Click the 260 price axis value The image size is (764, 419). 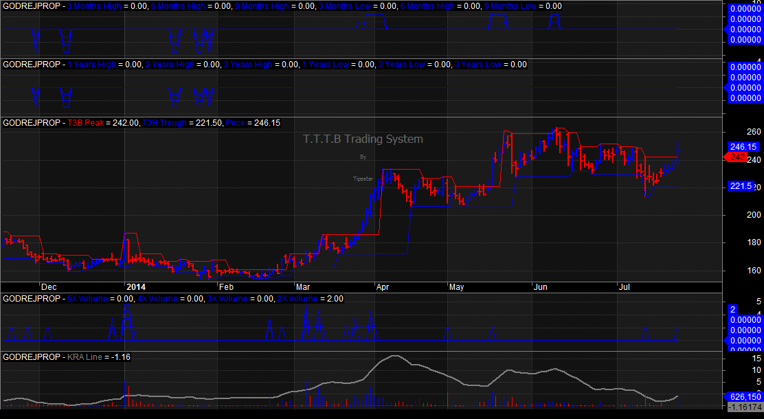click(x=754, y=132)
